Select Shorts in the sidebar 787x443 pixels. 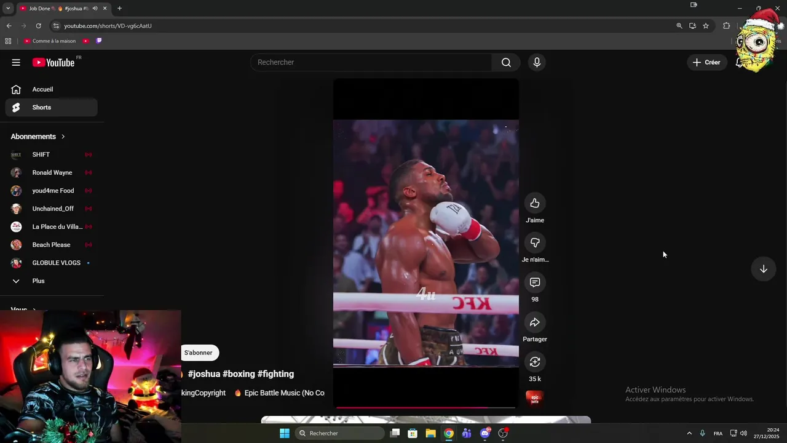pyautogui.click(x=52, y=107)
